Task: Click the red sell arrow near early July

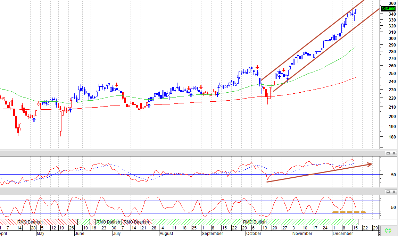Action: (x=116, y=84)
